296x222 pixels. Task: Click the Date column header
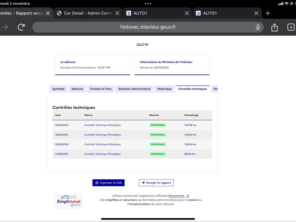[58, 115]
